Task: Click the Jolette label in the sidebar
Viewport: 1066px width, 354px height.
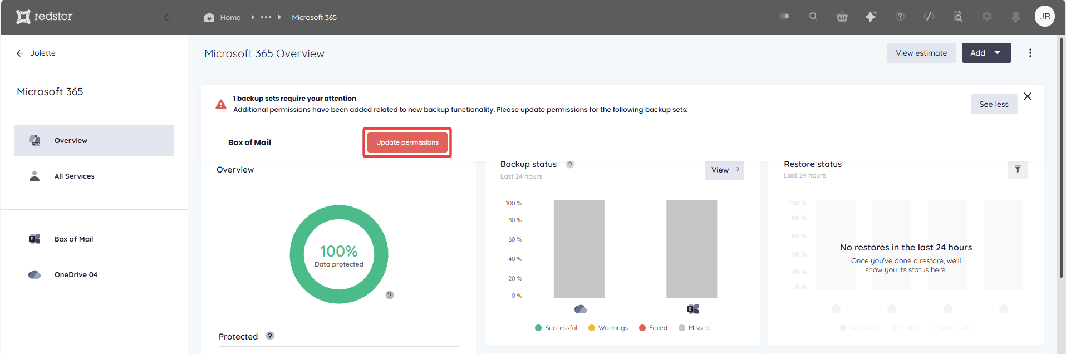Action: [43, 53]
